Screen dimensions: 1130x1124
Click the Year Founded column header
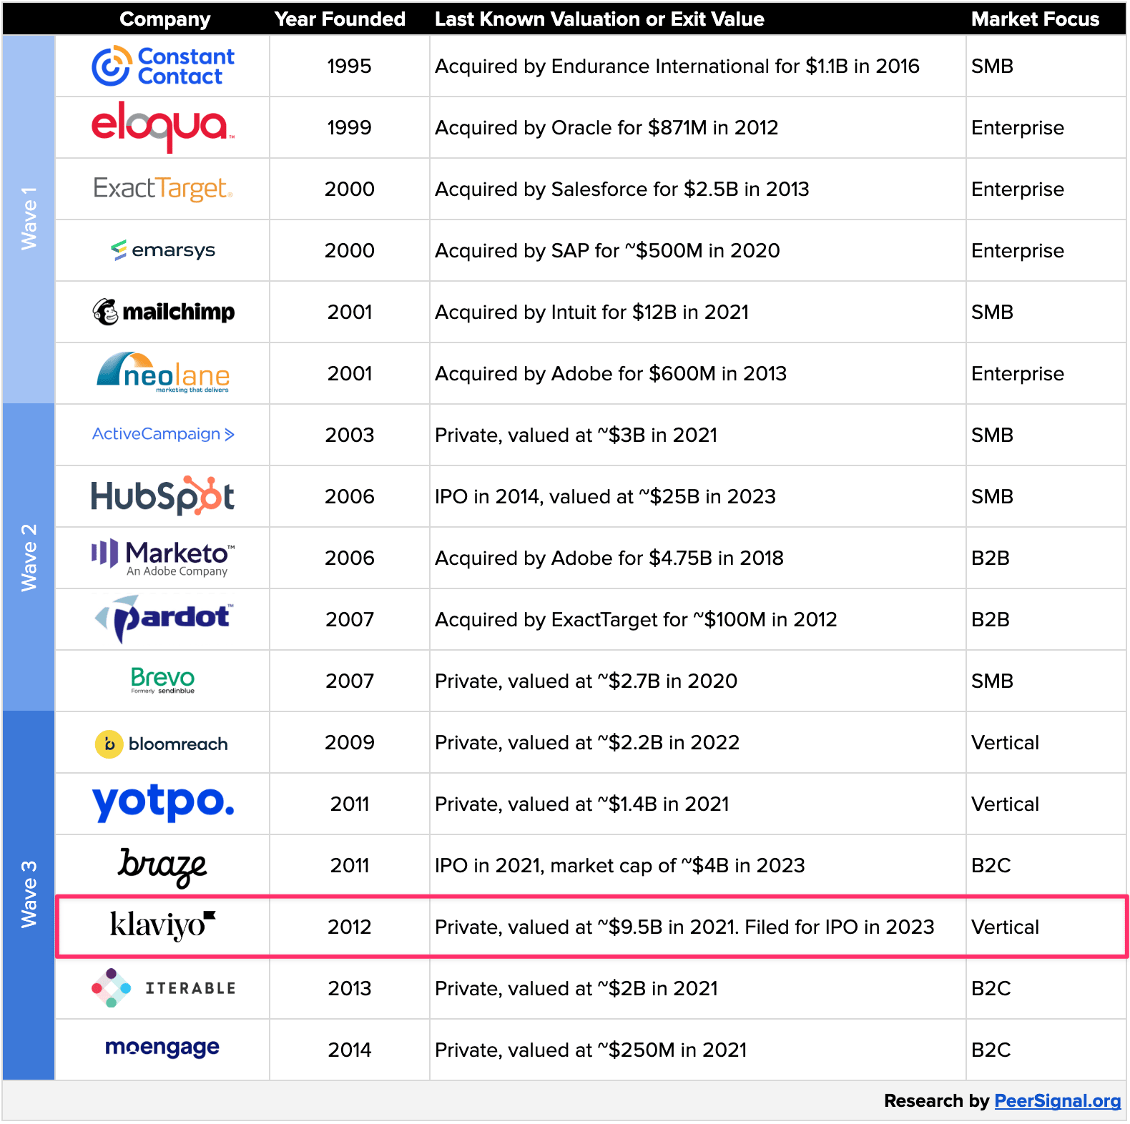click(x=340, y=19)
